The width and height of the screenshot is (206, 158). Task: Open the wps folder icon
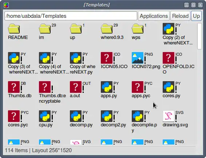tap(138, 29)
